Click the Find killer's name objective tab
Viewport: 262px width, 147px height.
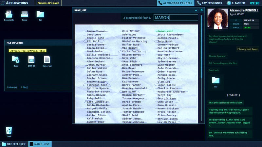(48, 3)
